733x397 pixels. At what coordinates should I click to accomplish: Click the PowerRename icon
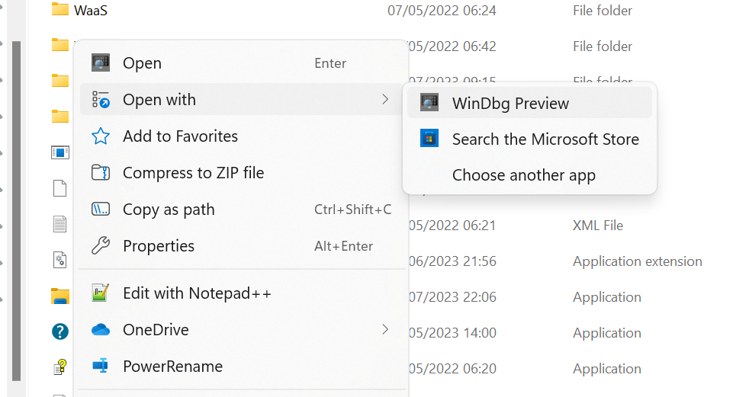(x=101, y=366)
